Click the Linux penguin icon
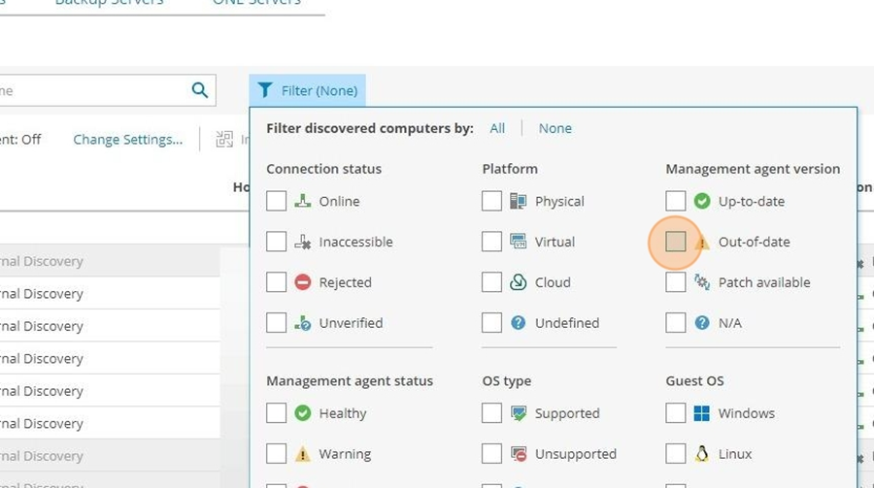Image resolution: width=874 pixels, height=488 pixels. point(702,454)
